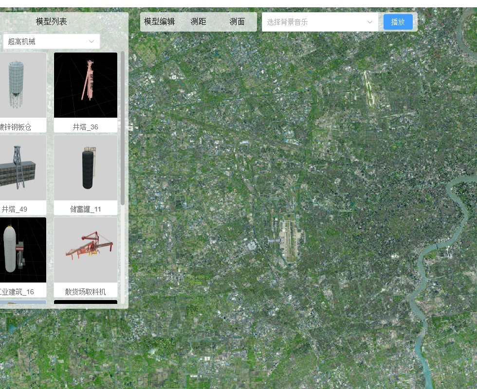The image size is (477, 389).
Task: Activate the 测距 distance measuring tool
Action: [198, 21]
